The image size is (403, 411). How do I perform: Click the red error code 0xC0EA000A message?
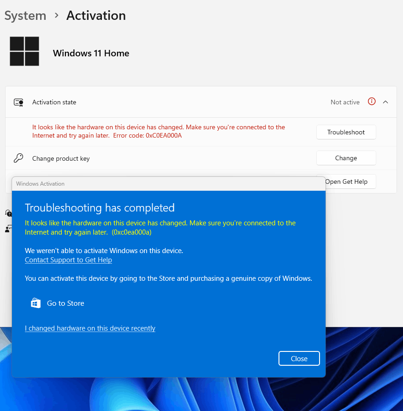pos(159,131)
